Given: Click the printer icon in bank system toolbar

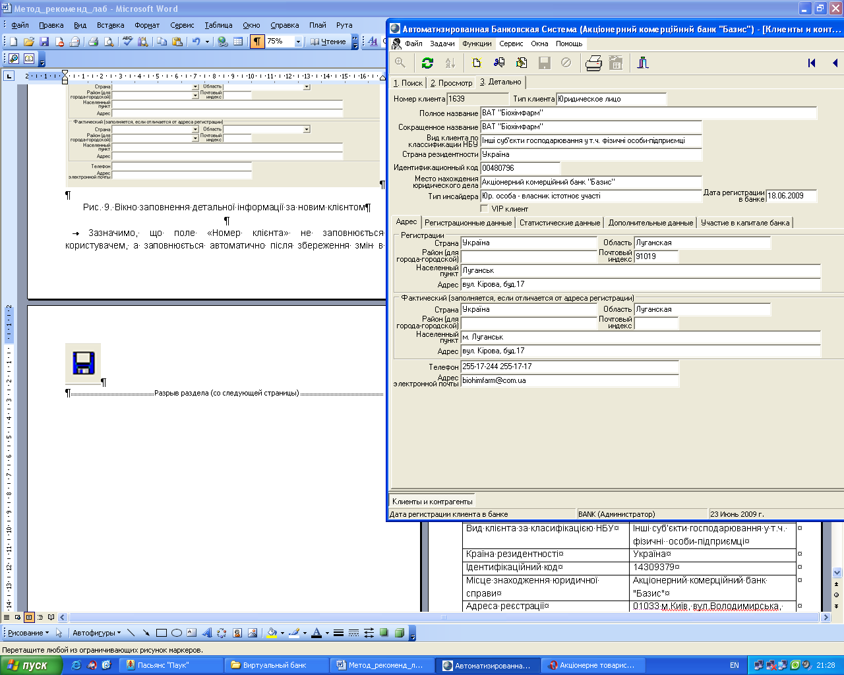Looking at the screenshot, I should [593, 63].
